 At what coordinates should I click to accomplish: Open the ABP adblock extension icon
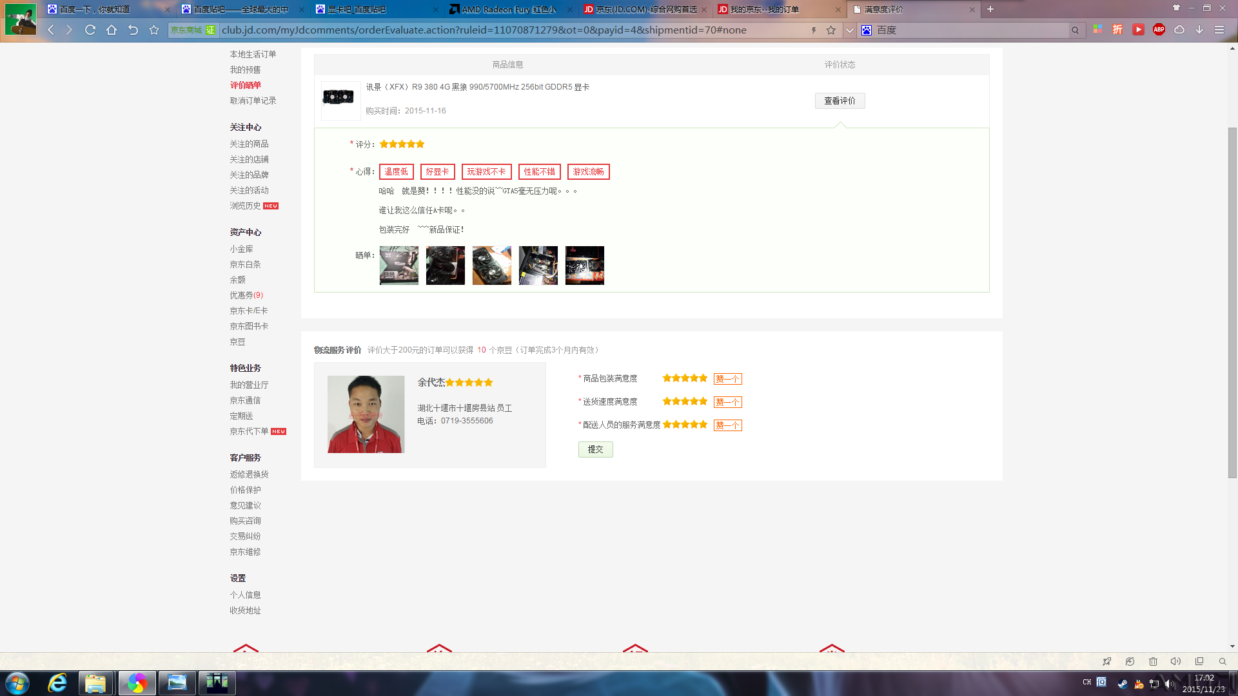(x=1159, y=30)
